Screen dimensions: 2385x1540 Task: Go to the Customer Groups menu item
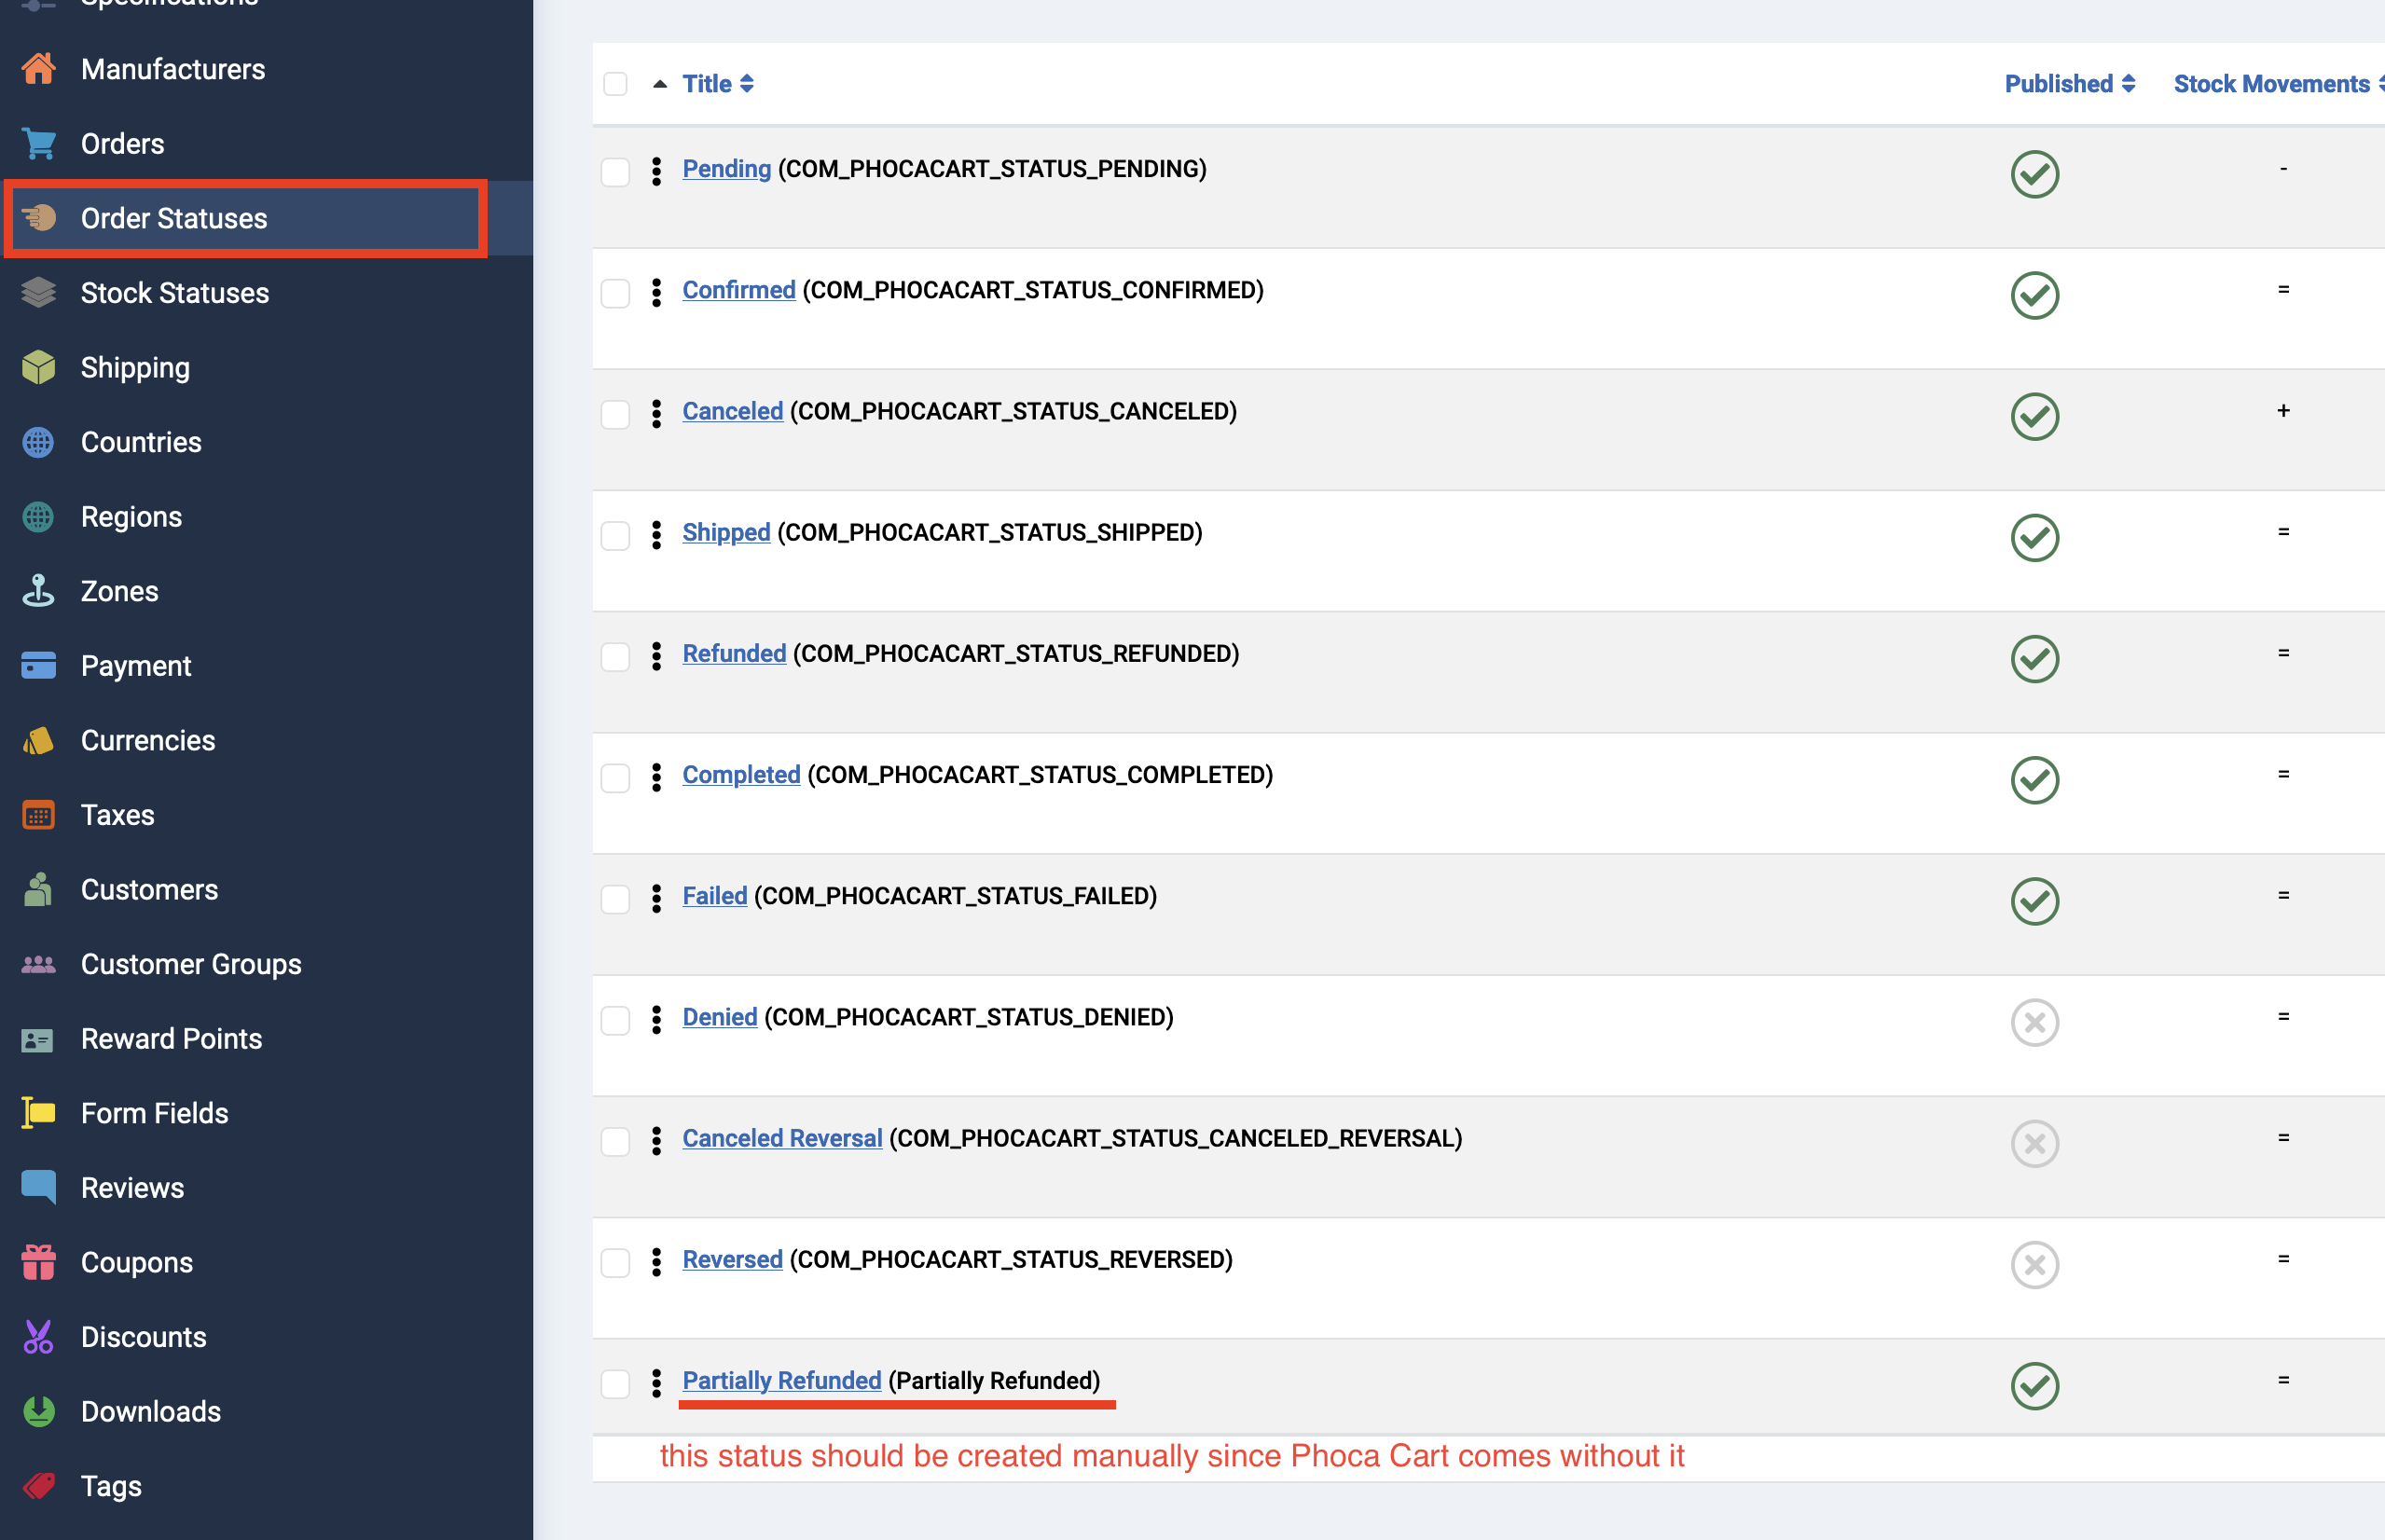(x=190, y=964)
